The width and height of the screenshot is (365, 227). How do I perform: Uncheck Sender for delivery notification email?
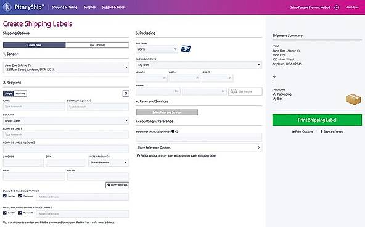(x=5, y=213)
